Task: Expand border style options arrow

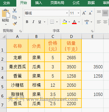Action: 57,22
